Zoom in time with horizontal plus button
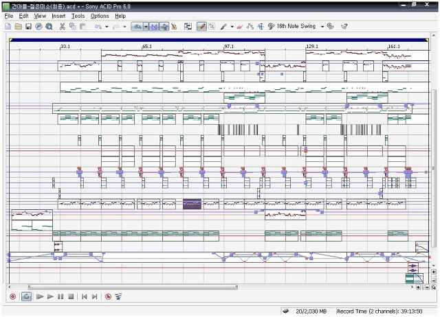Image resolution: width=440 pixels, height=317 pixels. click(x=418, y=287)
